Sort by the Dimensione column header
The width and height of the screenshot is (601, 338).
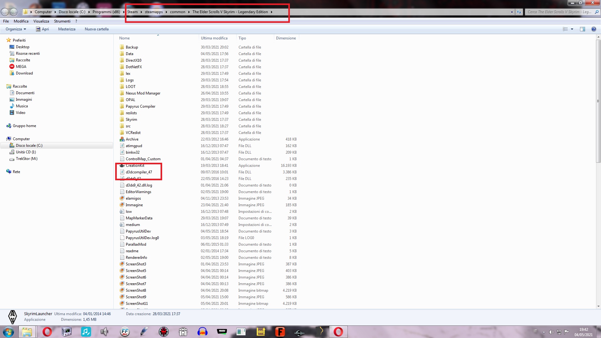(286, 38)
